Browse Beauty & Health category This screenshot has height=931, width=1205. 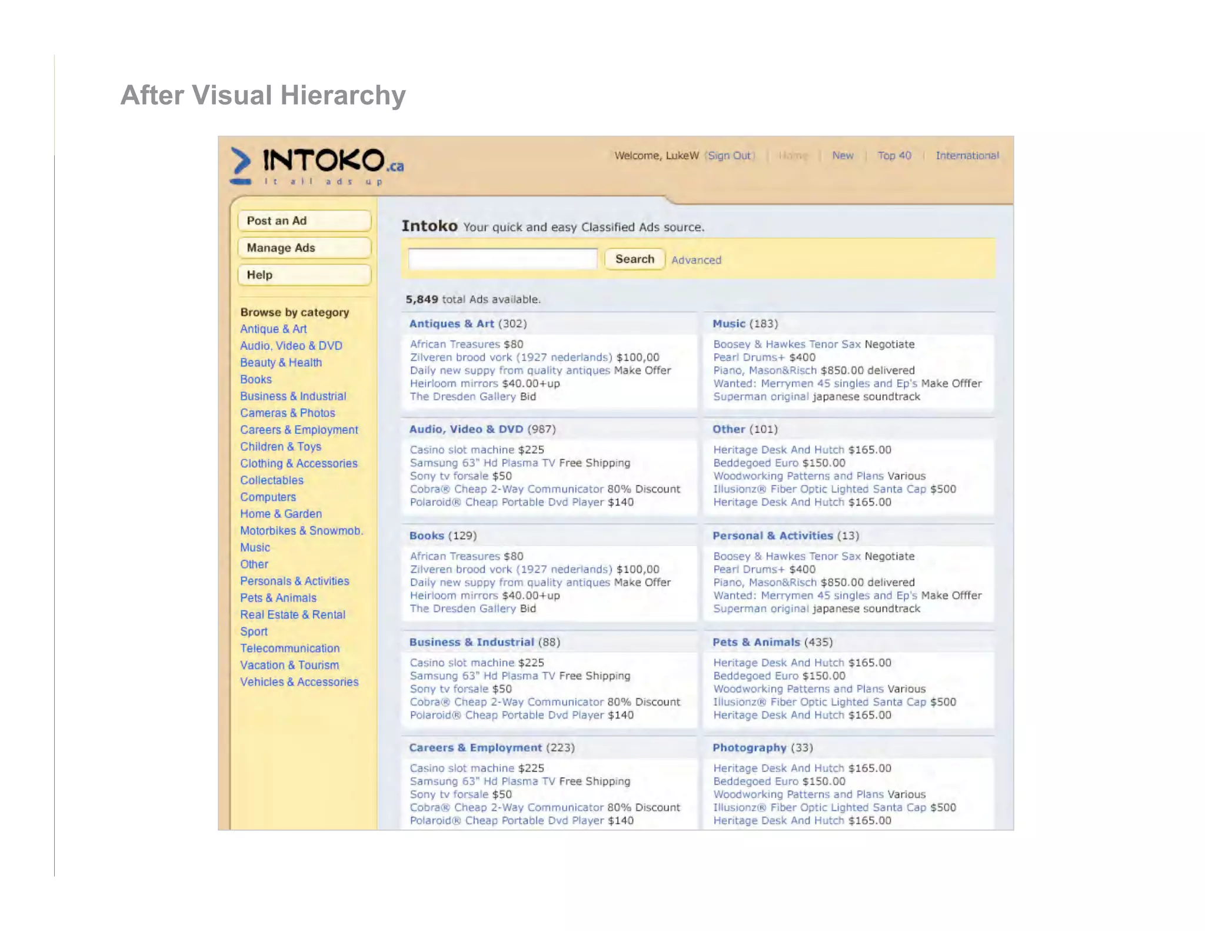(281, 363)
